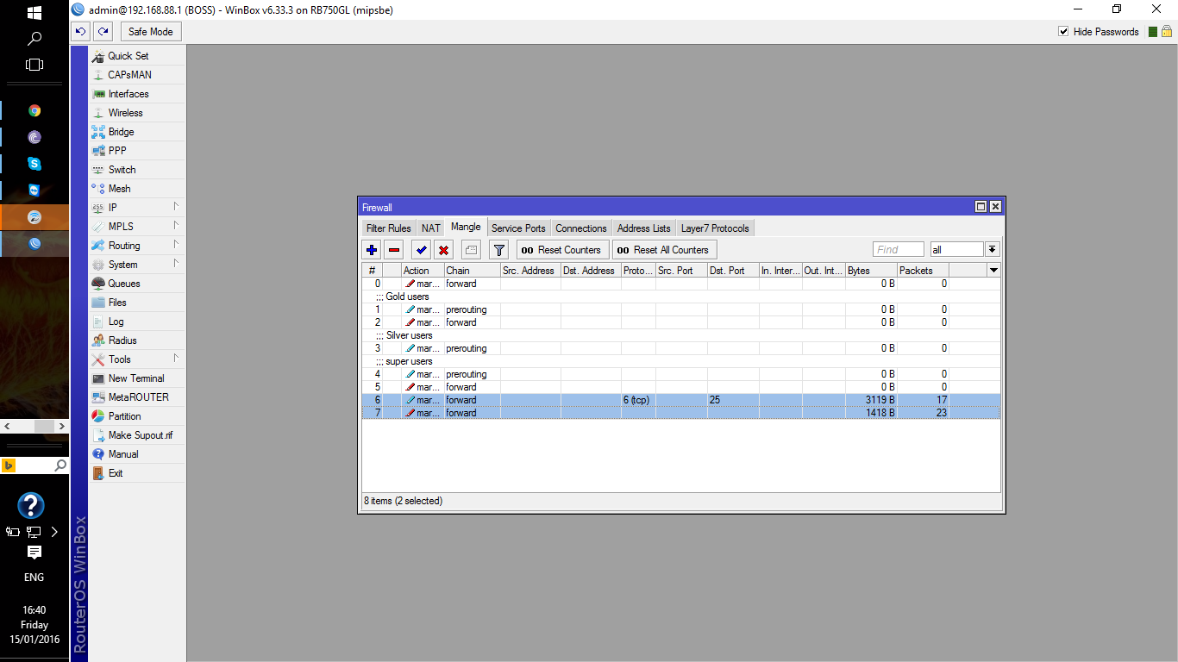
Task: Click in the Find field of Firewall
Action: point(899,250)
